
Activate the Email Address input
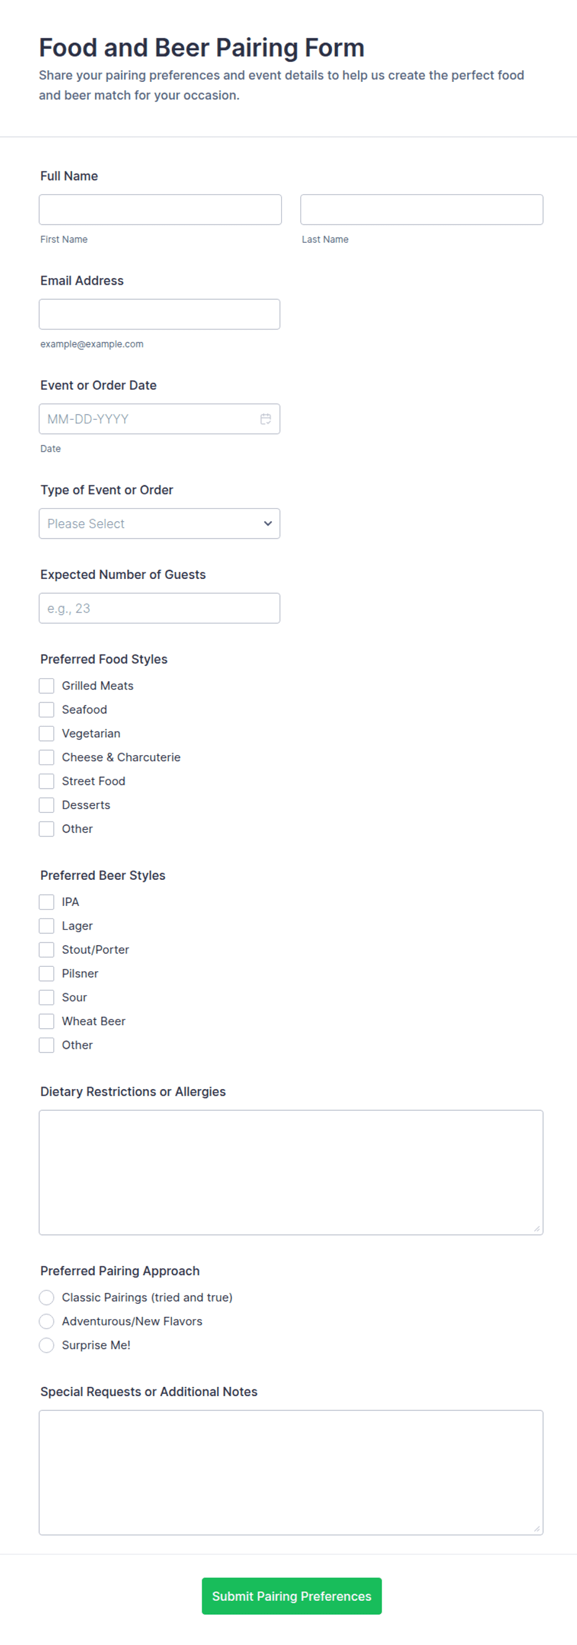tap(159, 314)
